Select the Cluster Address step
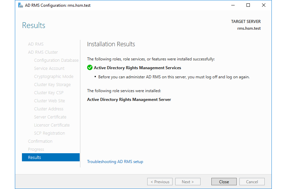The height and width of the screenshot is (189, 287). click(x=49, y=109)
